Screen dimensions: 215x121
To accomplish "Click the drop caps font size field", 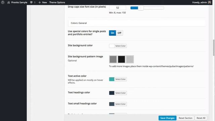I will click(x=118, y=8).
